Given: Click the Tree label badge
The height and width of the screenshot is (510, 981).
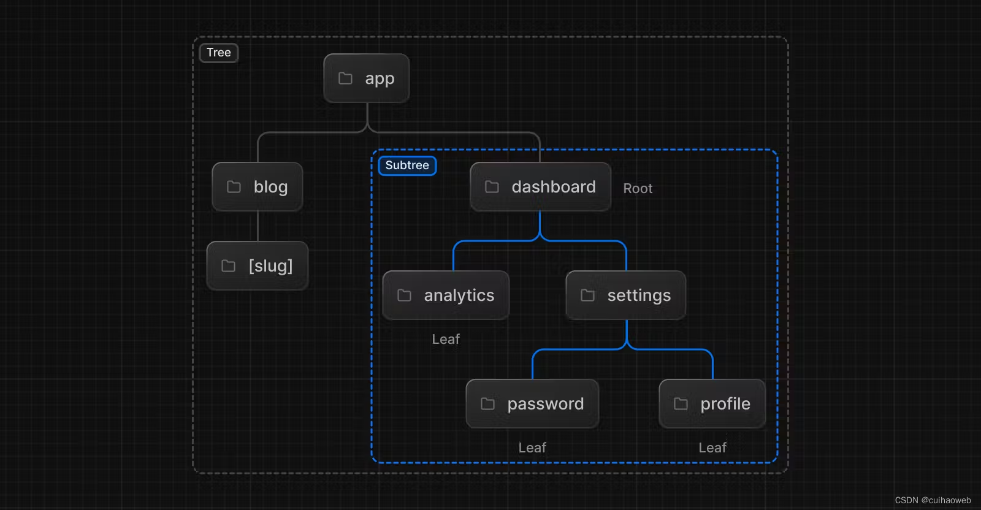Looking at the screenshot, I should point(219,53).
